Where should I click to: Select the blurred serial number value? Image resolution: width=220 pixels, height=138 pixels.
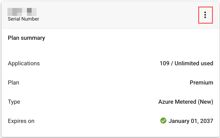(22, 12)
